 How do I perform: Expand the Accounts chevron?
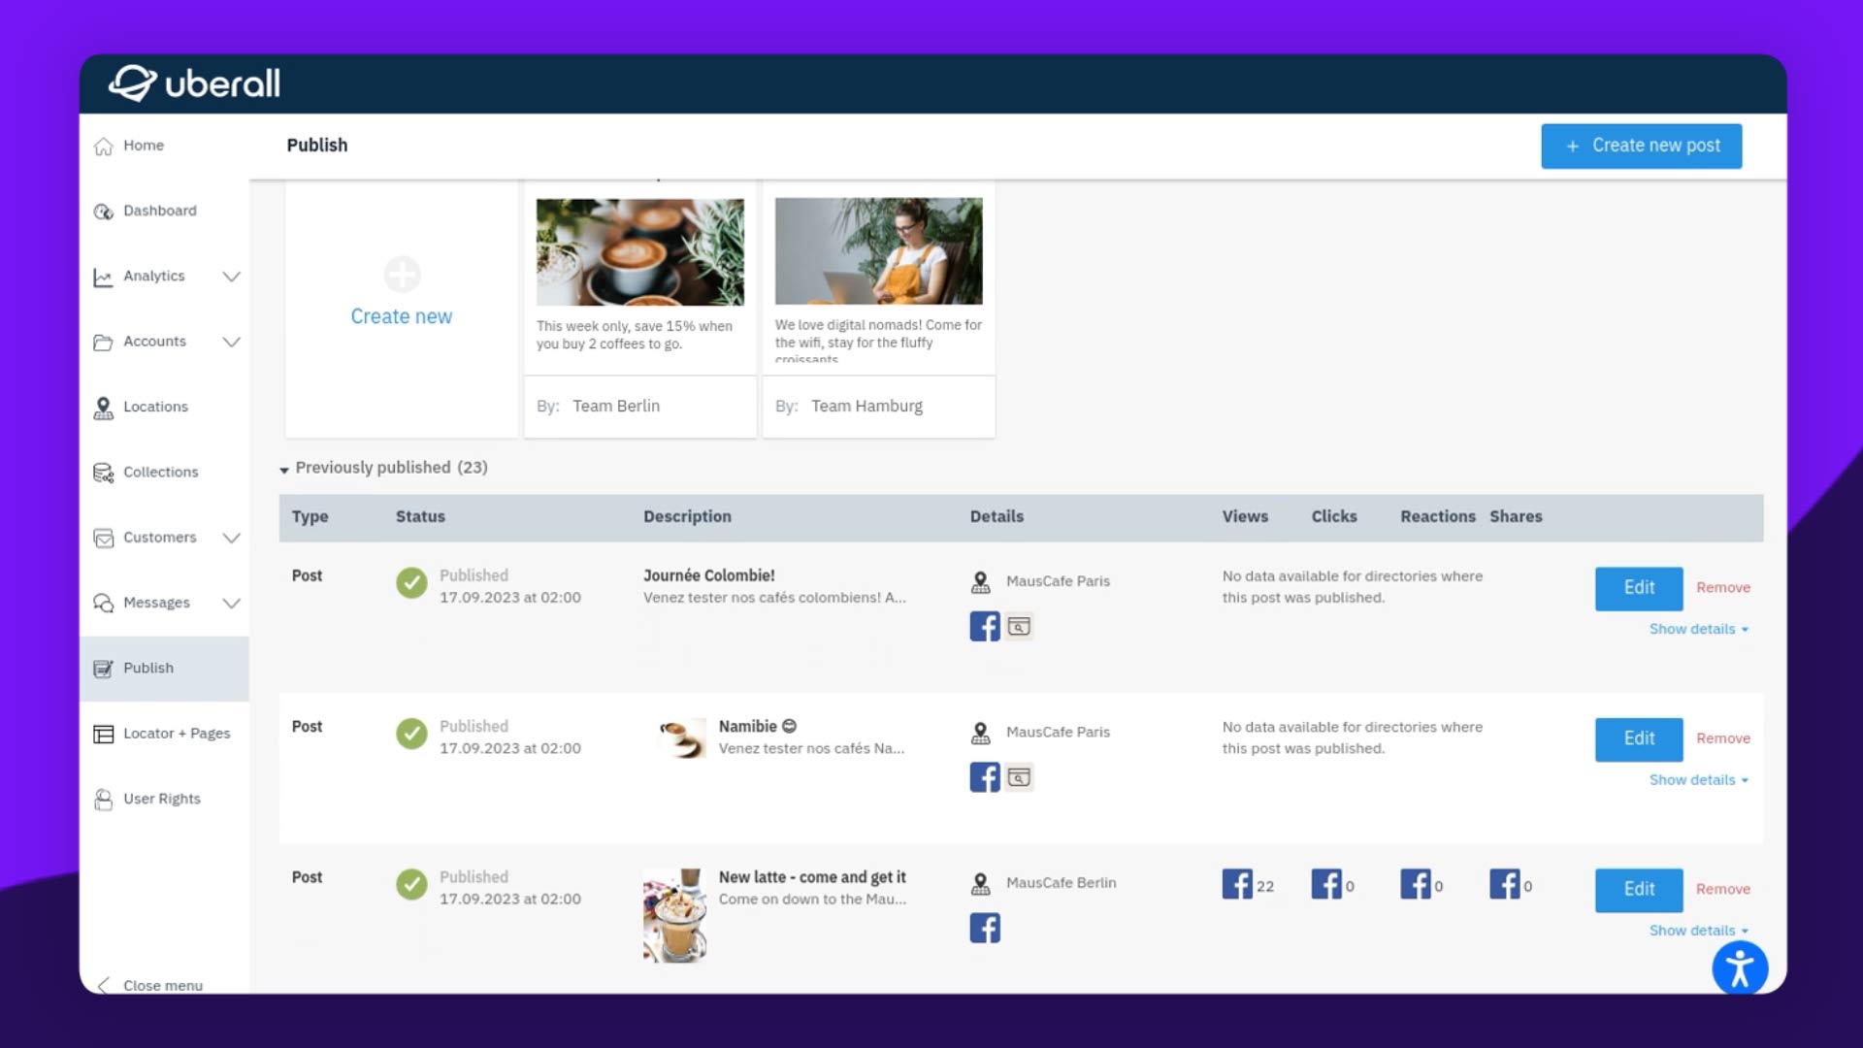coord(231,342)
